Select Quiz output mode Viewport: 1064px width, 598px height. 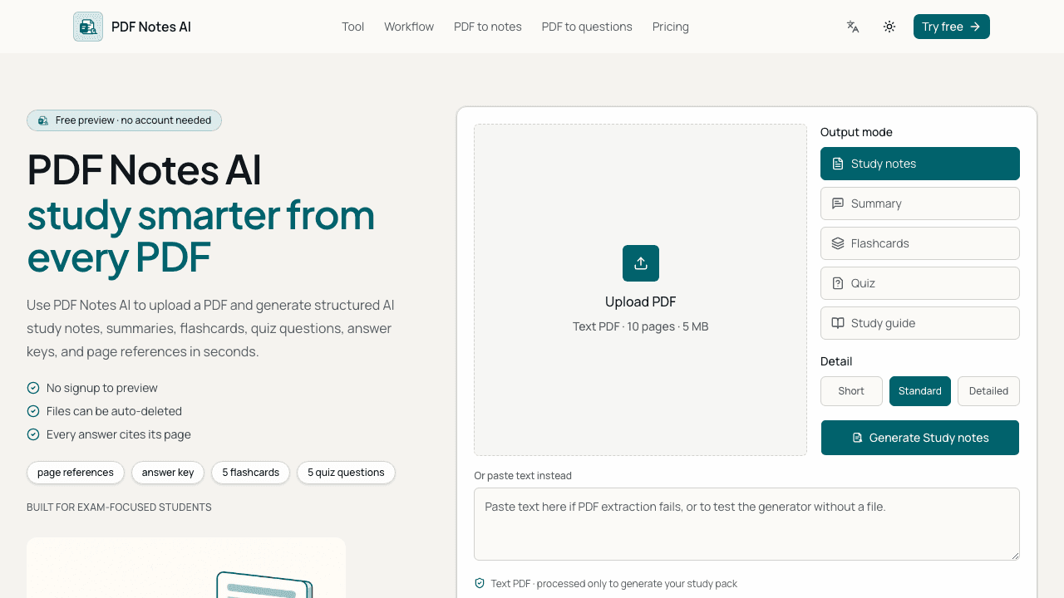920,283
